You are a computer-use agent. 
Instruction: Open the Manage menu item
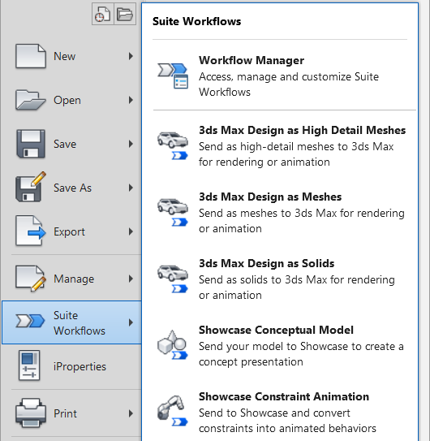pos(71,279)
